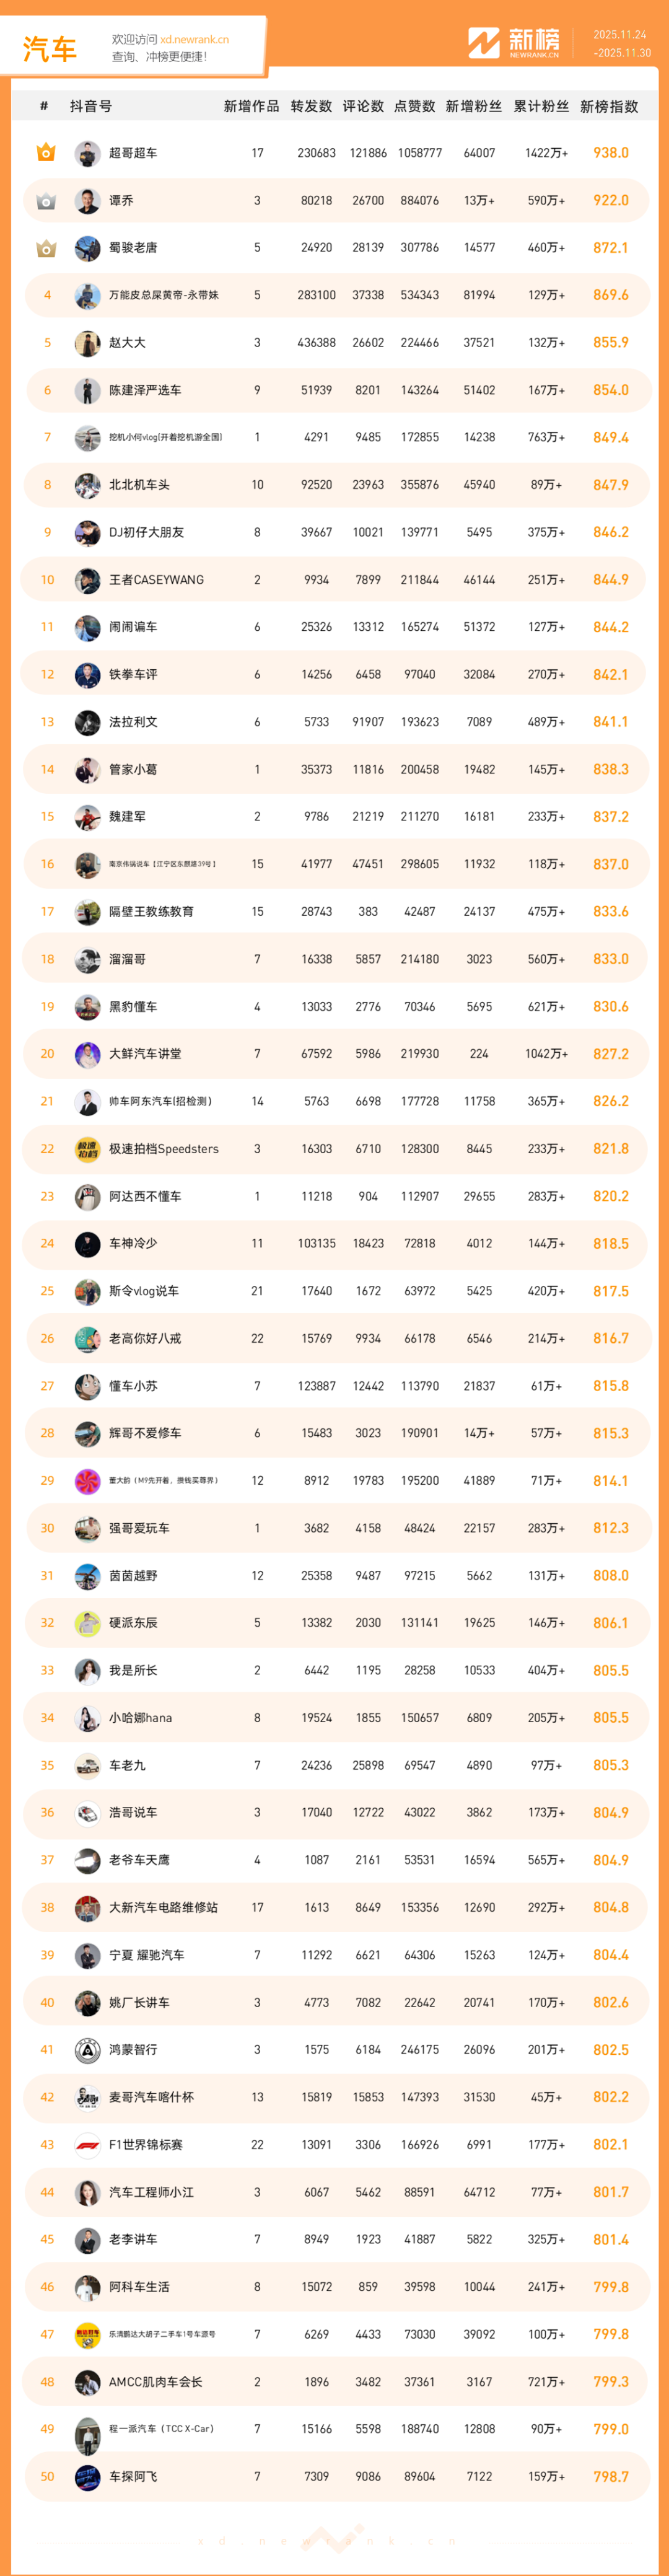669x2576 pixels.
Task: Click the silver crown second-place icon
Action: coord(46,201)
